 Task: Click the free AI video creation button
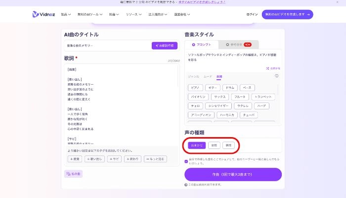[x=287, y=14]
